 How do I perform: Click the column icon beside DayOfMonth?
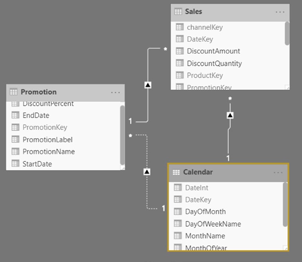click(178, 212)
